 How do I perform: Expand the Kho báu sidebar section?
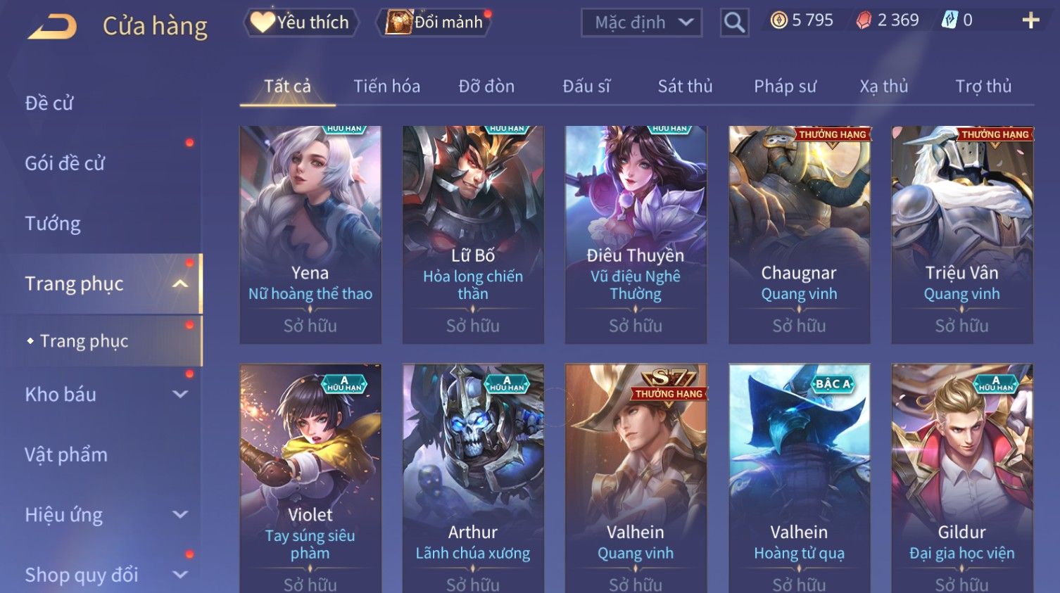[x=180, y=395]
